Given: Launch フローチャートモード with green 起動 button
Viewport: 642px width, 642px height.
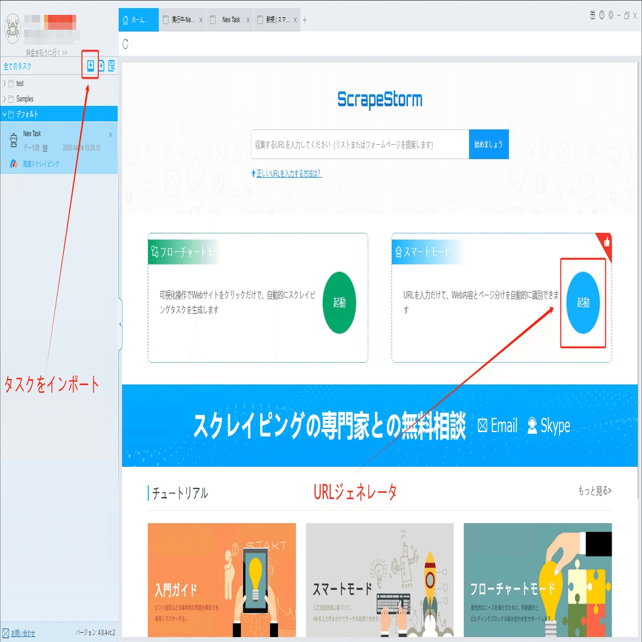Looking at the screenshot, I should 339,303.
